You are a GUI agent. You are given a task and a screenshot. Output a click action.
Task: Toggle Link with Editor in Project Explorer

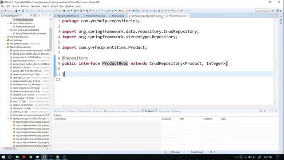(35, 16)
